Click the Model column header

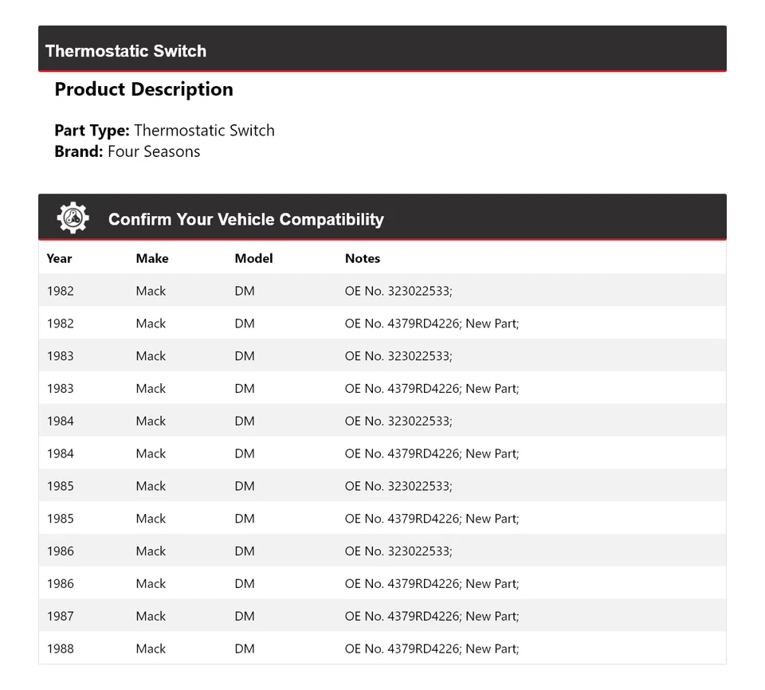click(253, 258)
